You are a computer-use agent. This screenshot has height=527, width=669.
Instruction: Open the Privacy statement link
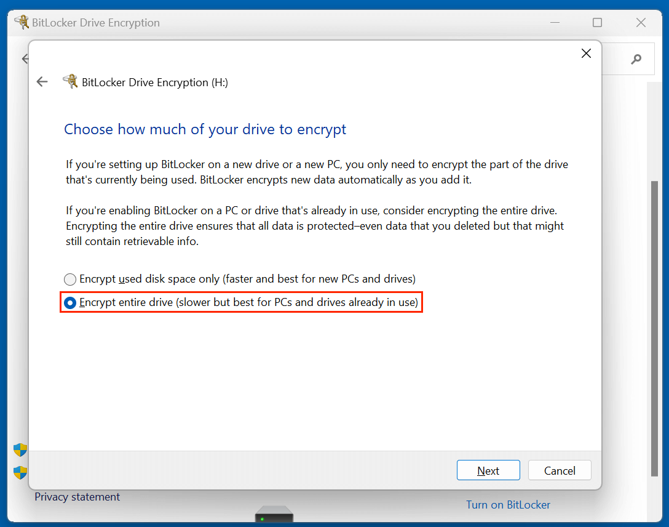[x=77, y=497]
